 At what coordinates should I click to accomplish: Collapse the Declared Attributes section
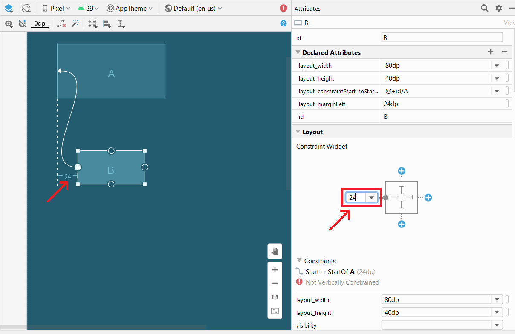coord(298,52)
